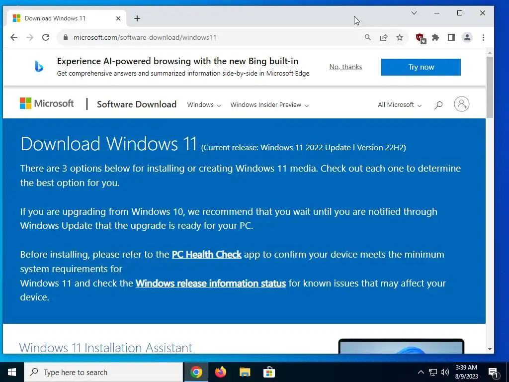The image size is (509, 382).
Task: Open the Chrome three-dot menu
Action: [483, 37]
